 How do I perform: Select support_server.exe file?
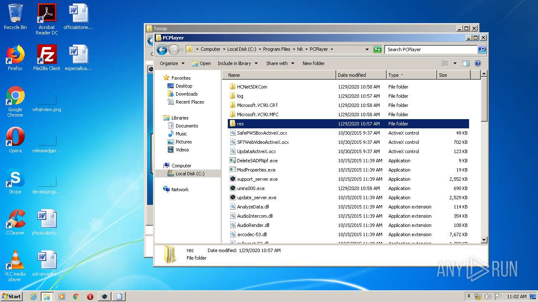[x=257, y=179]
